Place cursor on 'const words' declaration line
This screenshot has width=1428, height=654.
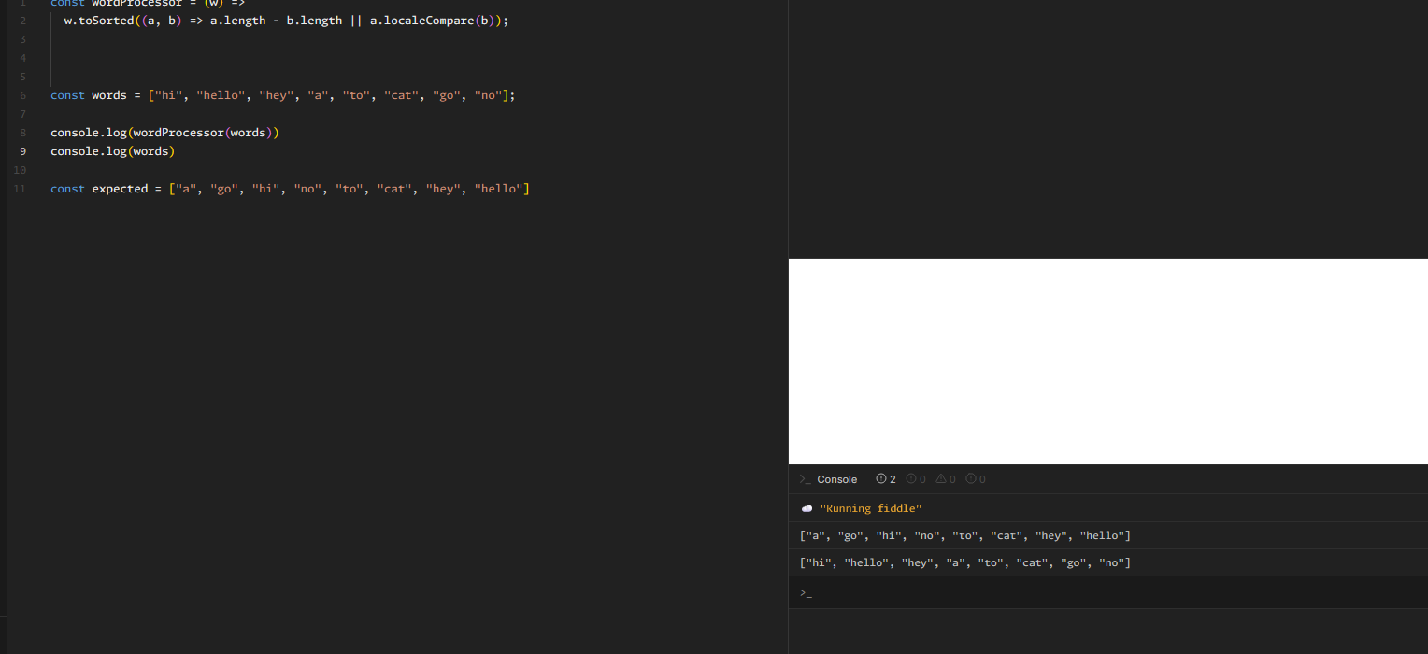pos(283,95)
